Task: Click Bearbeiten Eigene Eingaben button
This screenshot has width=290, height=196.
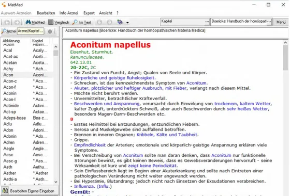Action: click(30, 191)
